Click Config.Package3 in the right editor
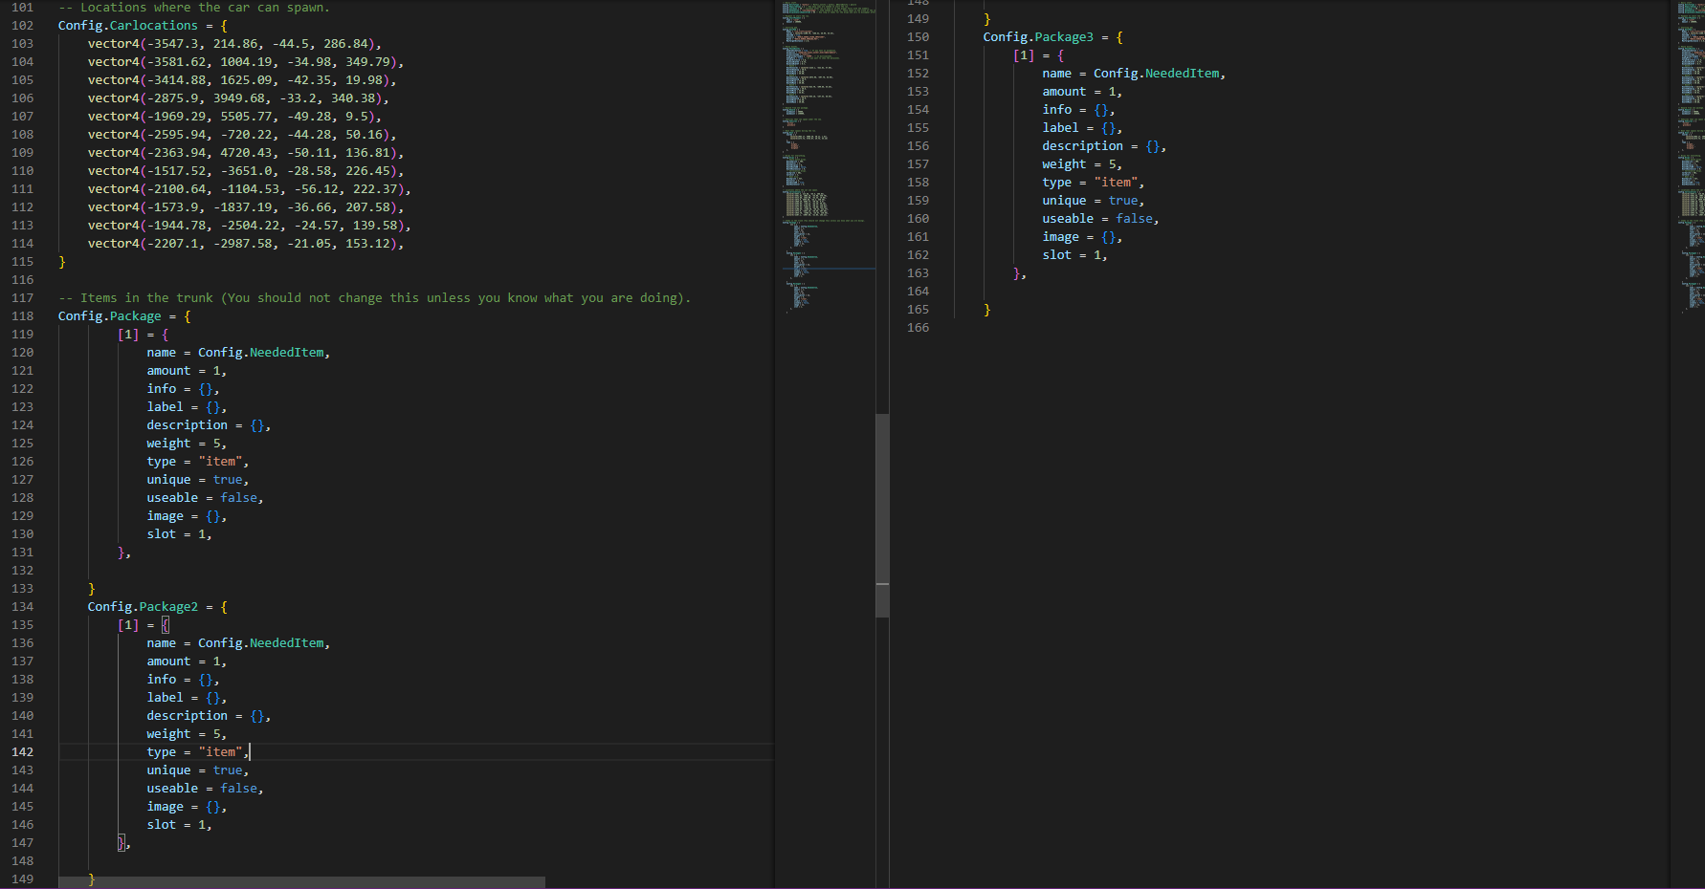Image resolution: width=1705 pixels, height=889 pixels. [x=1037, y=37]
